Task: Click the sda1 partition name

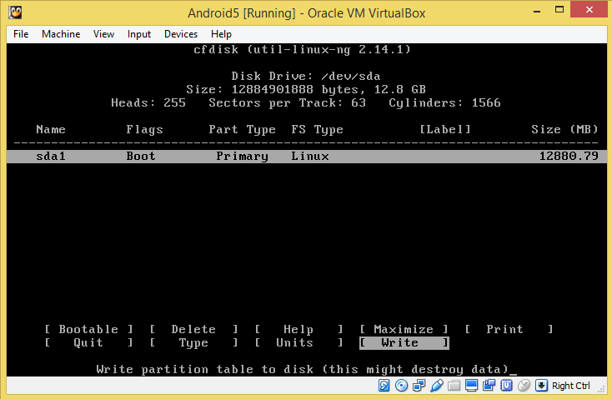Action: tap(51, 157)
